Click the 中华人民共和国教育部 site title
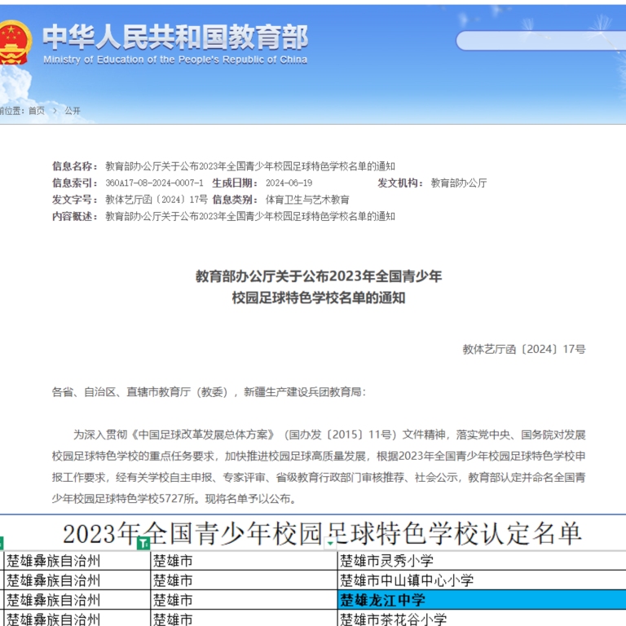 175,37
